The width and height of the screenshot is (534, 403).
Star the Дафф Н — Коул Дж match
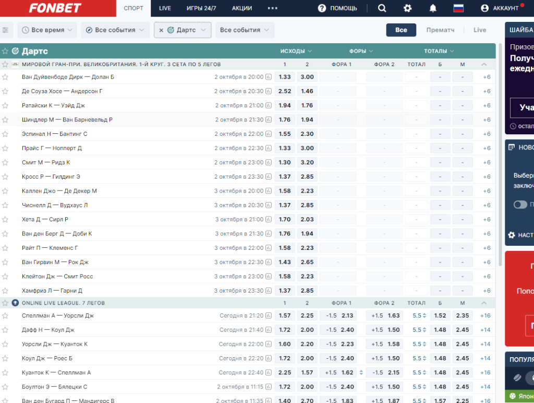(5, 330)
